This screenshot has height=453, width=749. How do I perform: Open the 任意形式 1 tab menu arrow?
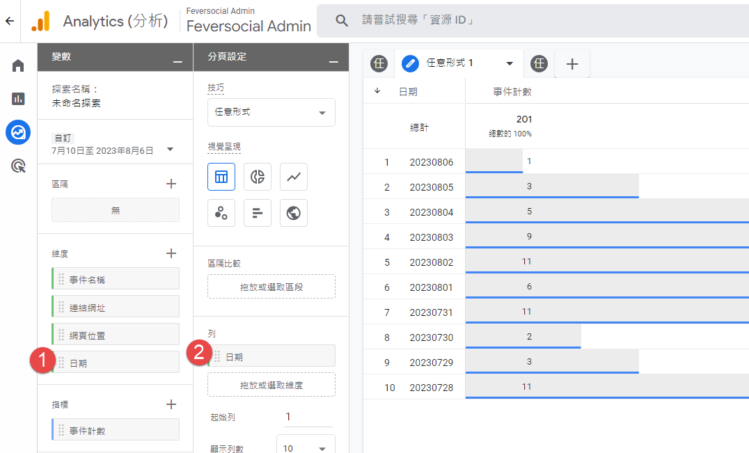510,63
